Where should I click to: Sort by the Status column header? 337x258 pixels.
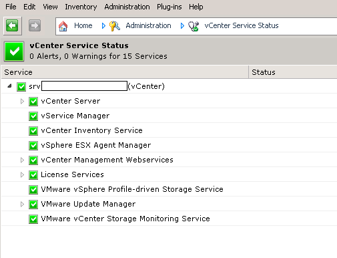[293, 72]
